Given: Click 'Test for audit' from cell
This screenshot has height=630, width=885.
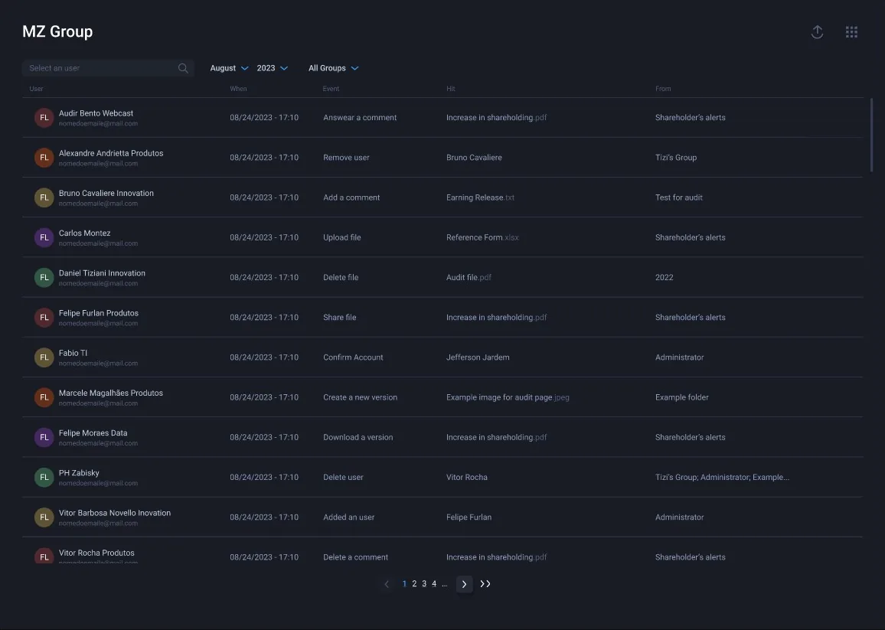Looking at the screenshot, I should 679,197.
